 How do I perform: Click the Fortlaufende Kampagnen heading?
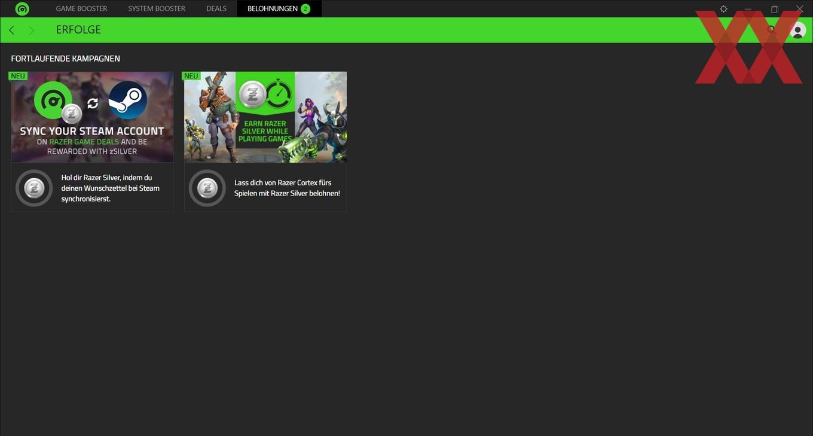66,59
